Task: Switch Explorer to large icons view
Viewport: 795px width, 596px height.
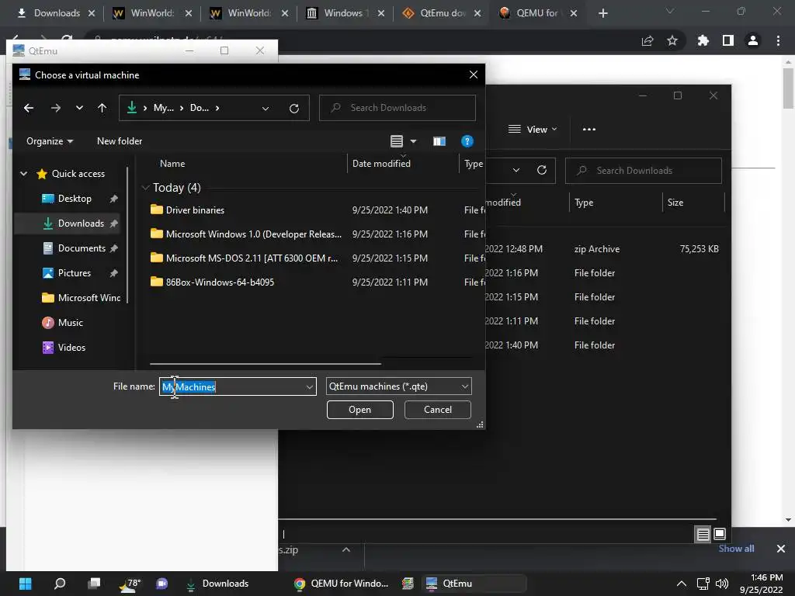Action: coord(720,534)
